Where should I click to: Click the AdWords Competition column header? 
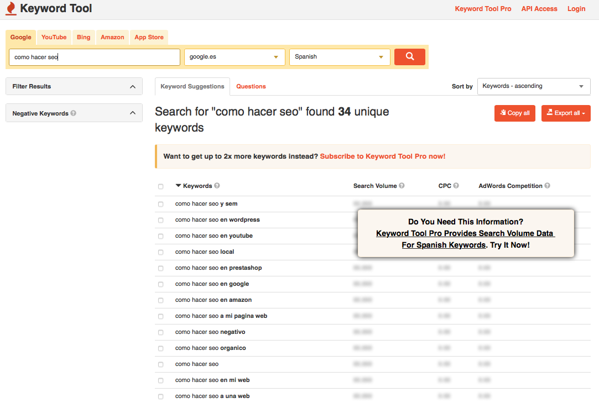[511, 186]
